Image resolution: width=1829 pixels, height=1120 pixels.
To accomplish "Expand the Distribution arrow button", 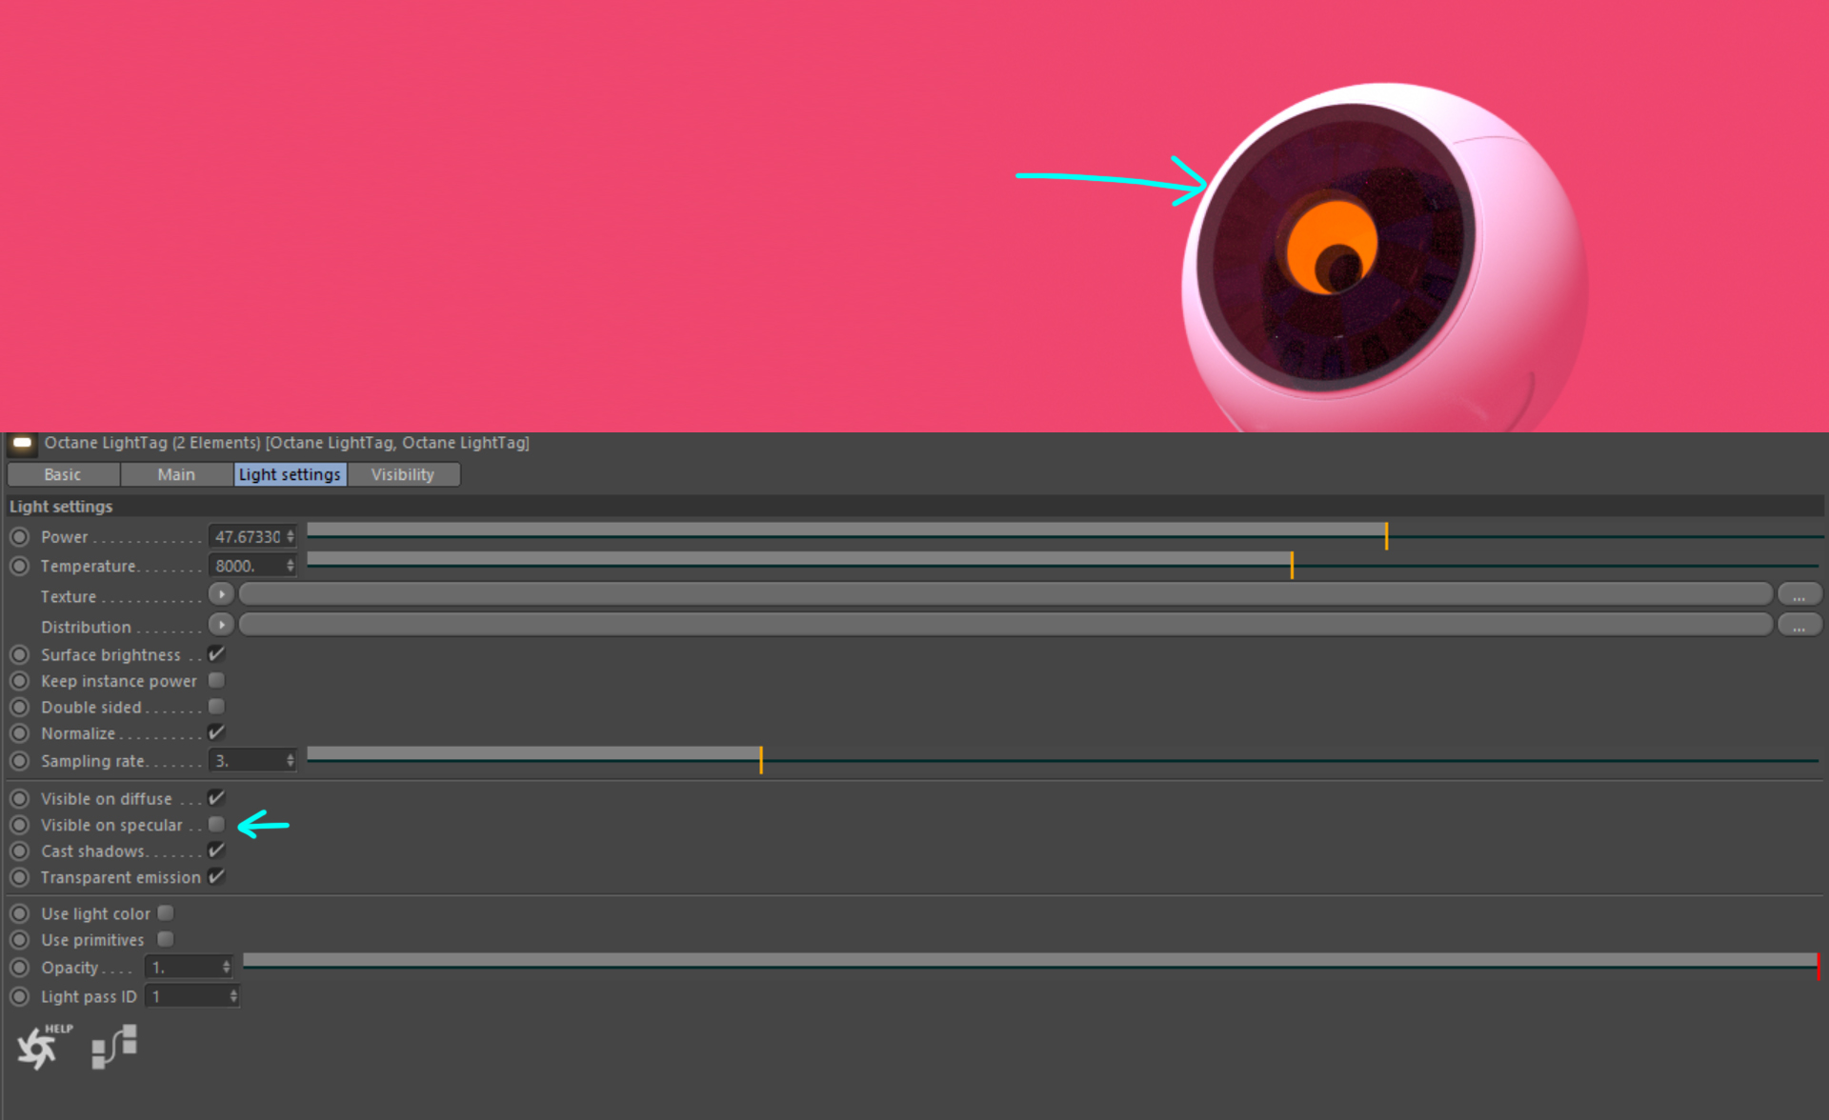I will point(221,625).
